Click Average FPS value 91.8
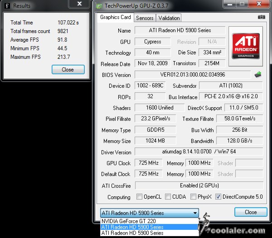Image resolution: width=272 pixels, height=238 pixels. point(62,40)
